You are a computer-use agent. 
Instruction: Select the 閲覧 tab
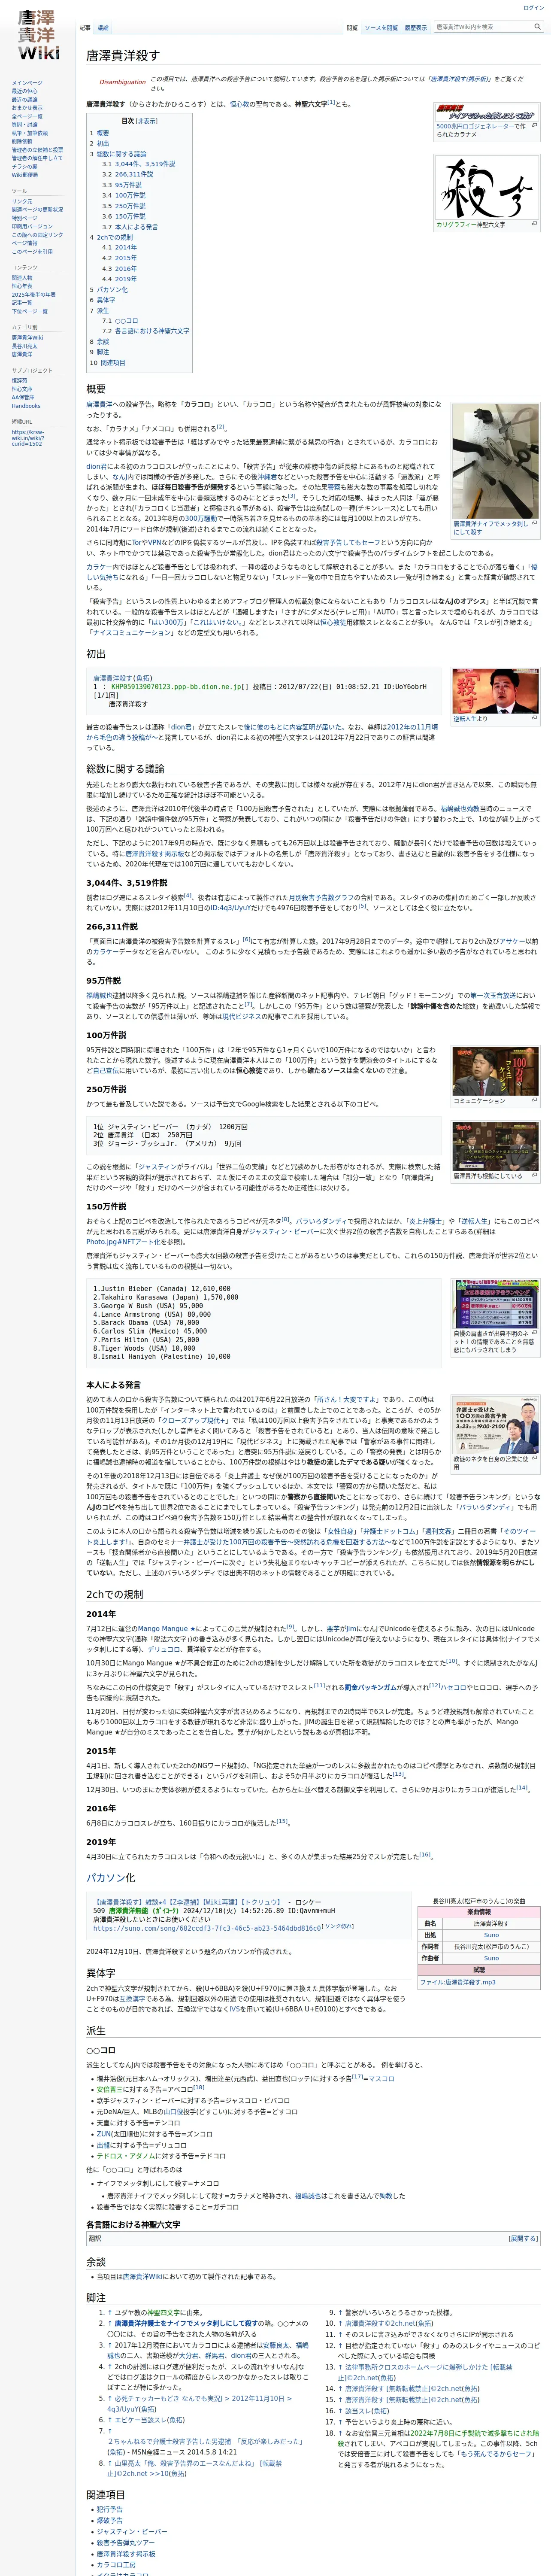click(x=352, y=27)
